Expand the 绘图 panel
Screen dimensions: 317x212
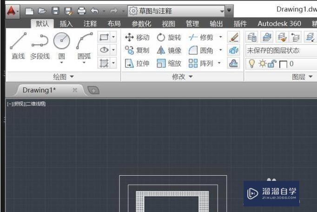tap(64, 77)
